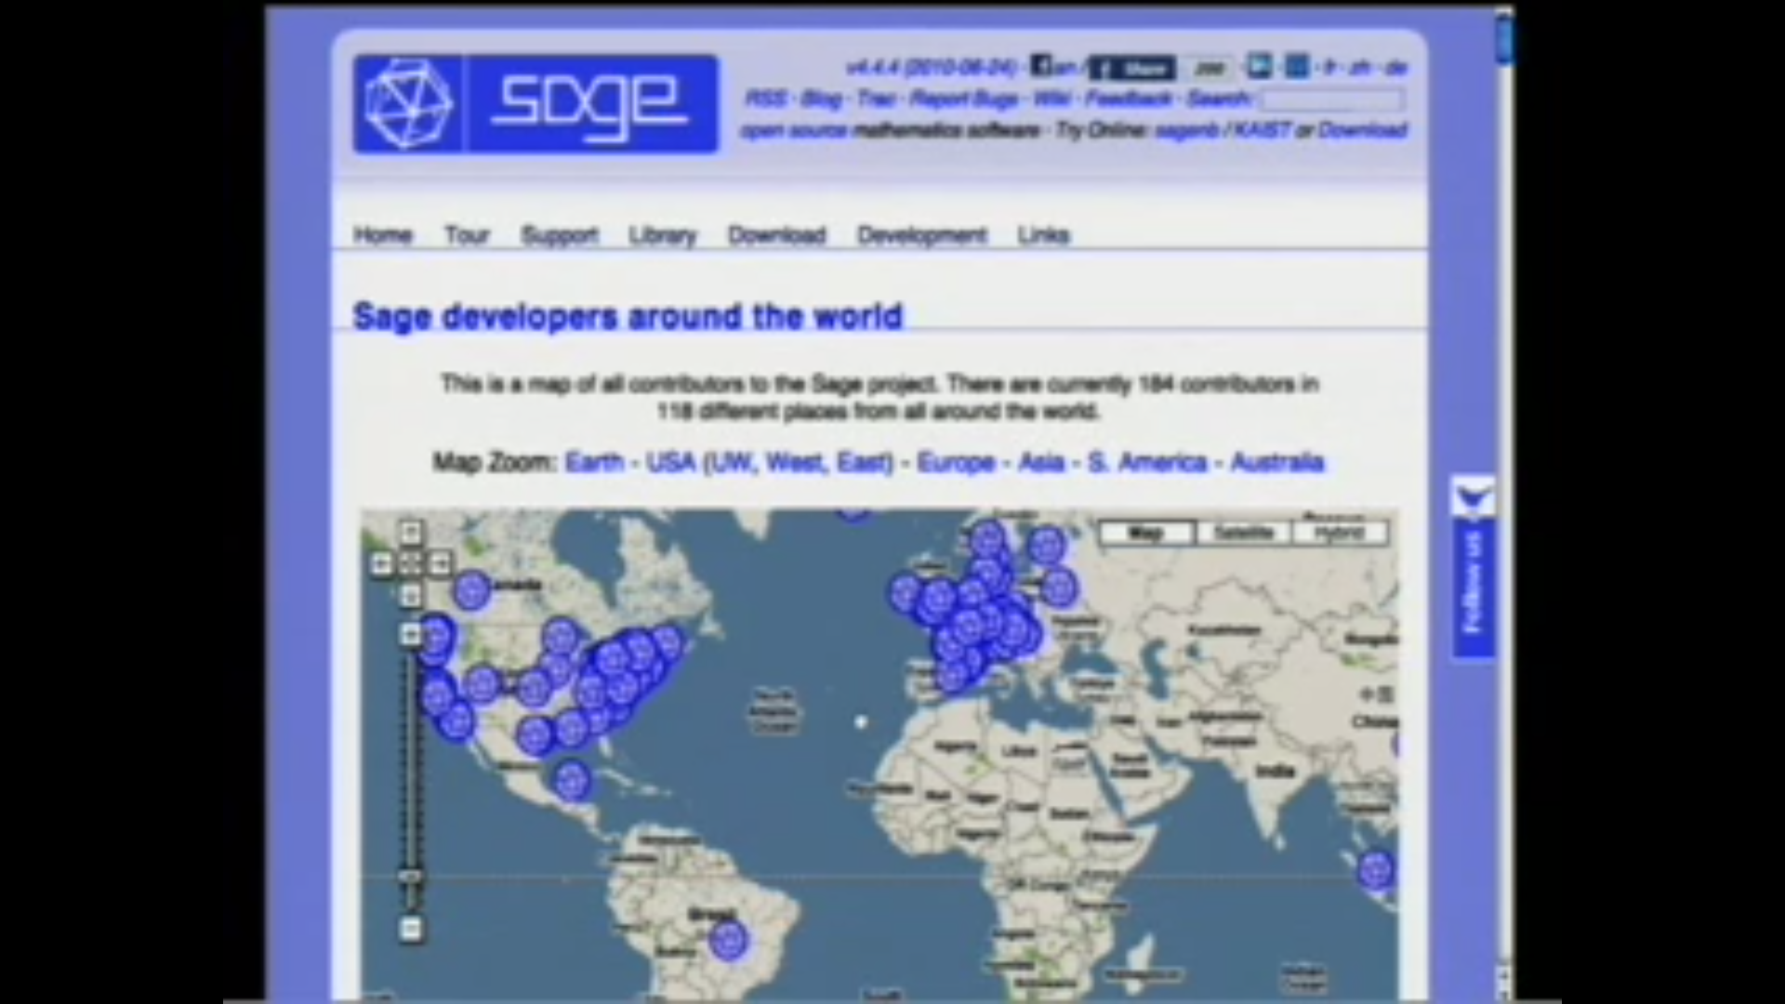
Task: Zoom out using the map's minus button
Action: (410, 928)
